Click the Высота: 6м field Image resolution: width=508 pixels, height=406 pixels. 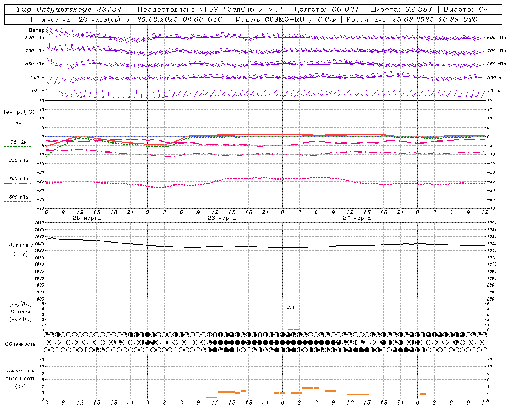click(466, 10)
